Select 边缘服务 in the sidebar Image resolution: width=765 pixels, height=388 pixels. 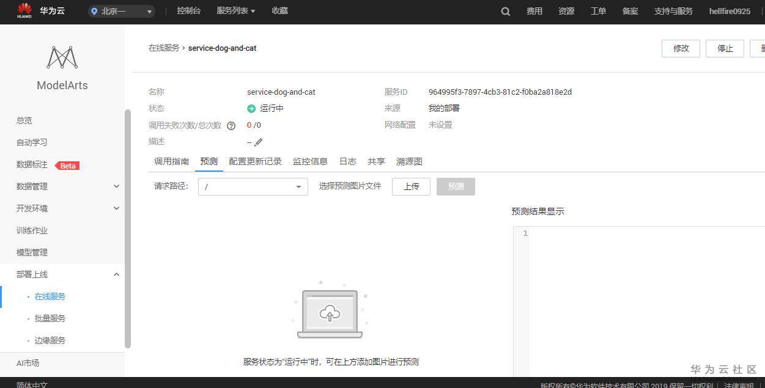pos(50,340)
